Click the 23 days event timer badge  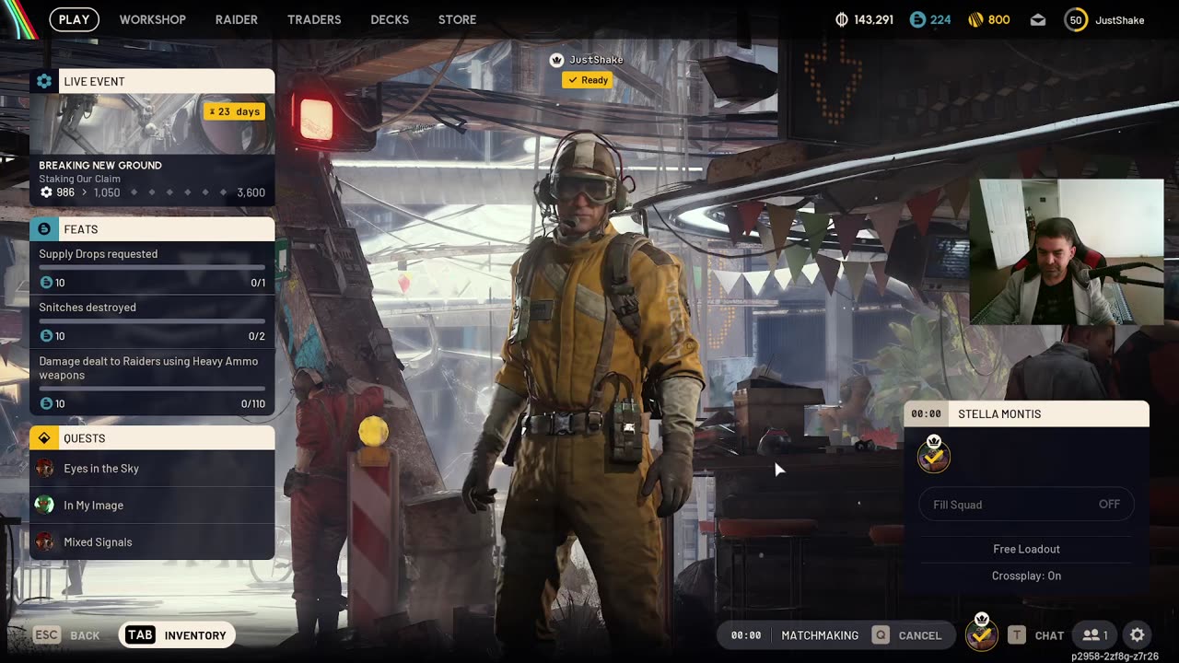235,111
